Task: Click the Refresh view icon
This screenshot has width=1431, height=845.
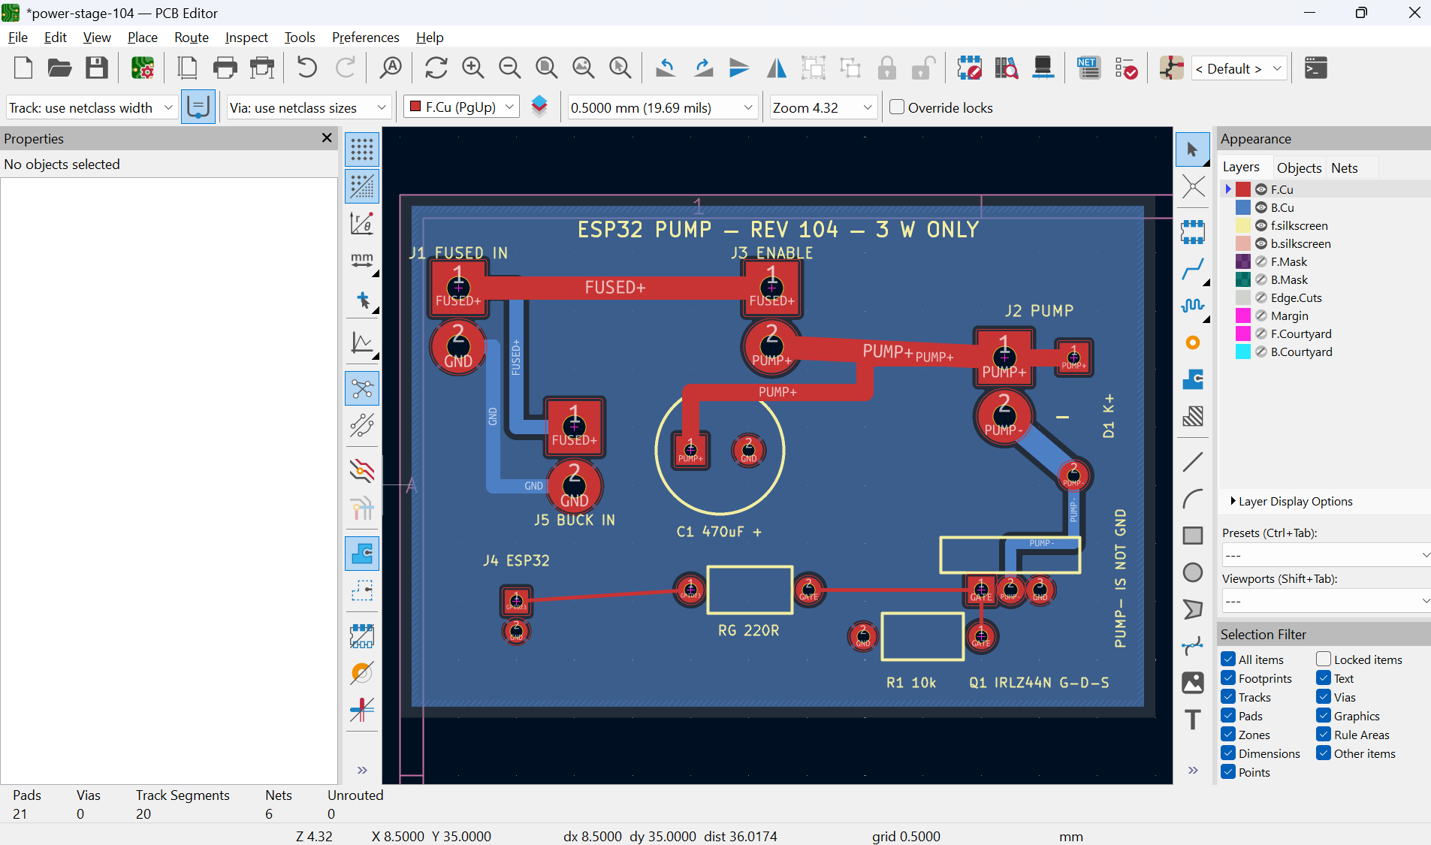Action: (x=436, y=68)
